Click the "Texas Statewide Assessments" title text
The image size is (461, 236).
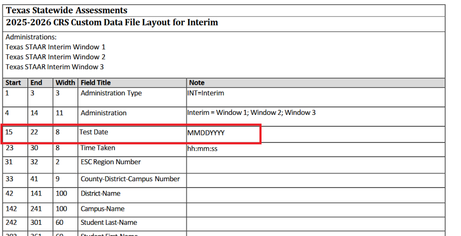coord(66,10)
